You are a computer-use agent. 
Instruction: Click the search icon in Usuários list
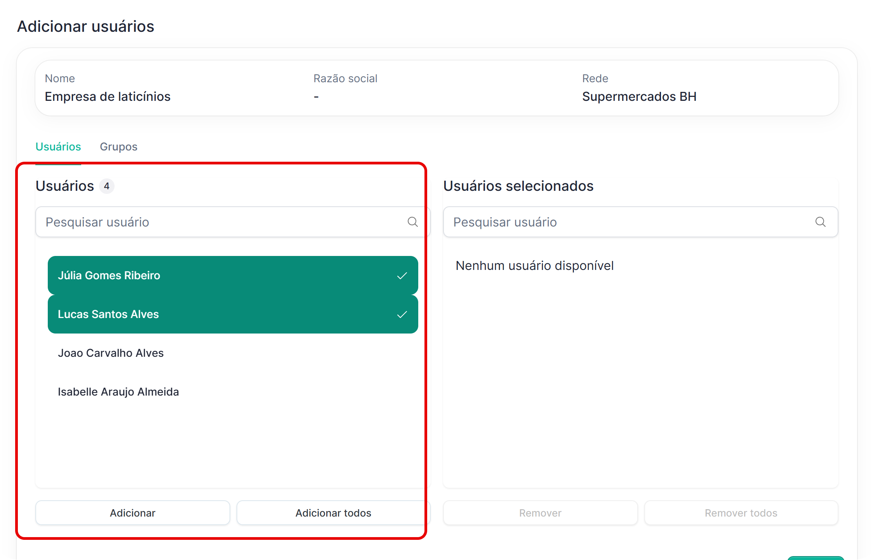coord(412,222)
